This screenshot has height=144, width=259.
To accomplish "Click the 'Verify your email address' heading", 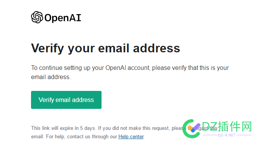I will point(105,48).
